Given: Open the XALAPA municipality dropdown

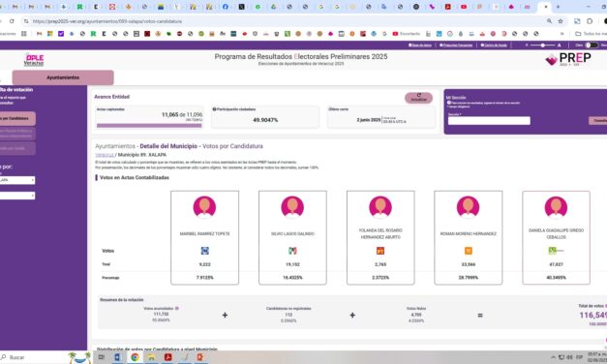Looking at the screenshot, I should tap(17, 180).
